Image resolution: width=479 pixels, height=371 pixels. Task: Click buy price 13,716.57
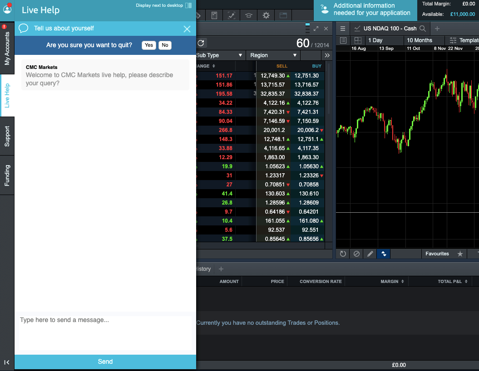tap(306, 85)
